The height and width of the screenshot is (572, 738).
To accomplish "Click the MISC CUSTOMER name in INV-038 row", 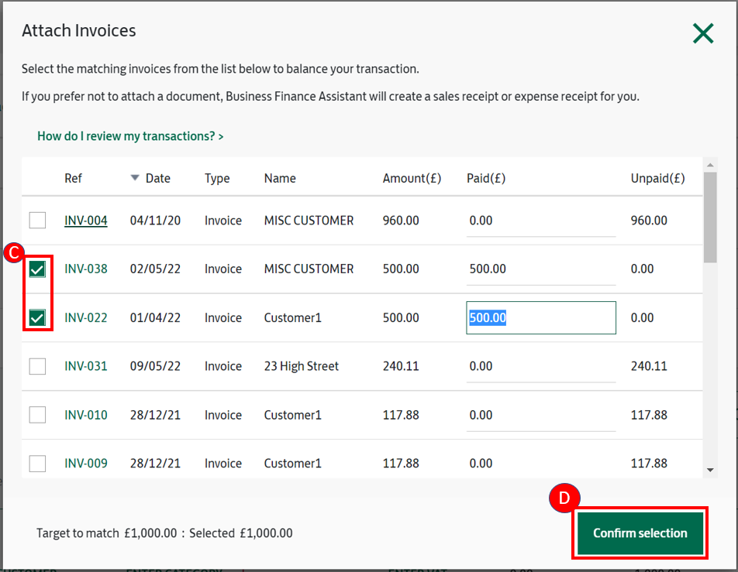I will tap(309, 269).
